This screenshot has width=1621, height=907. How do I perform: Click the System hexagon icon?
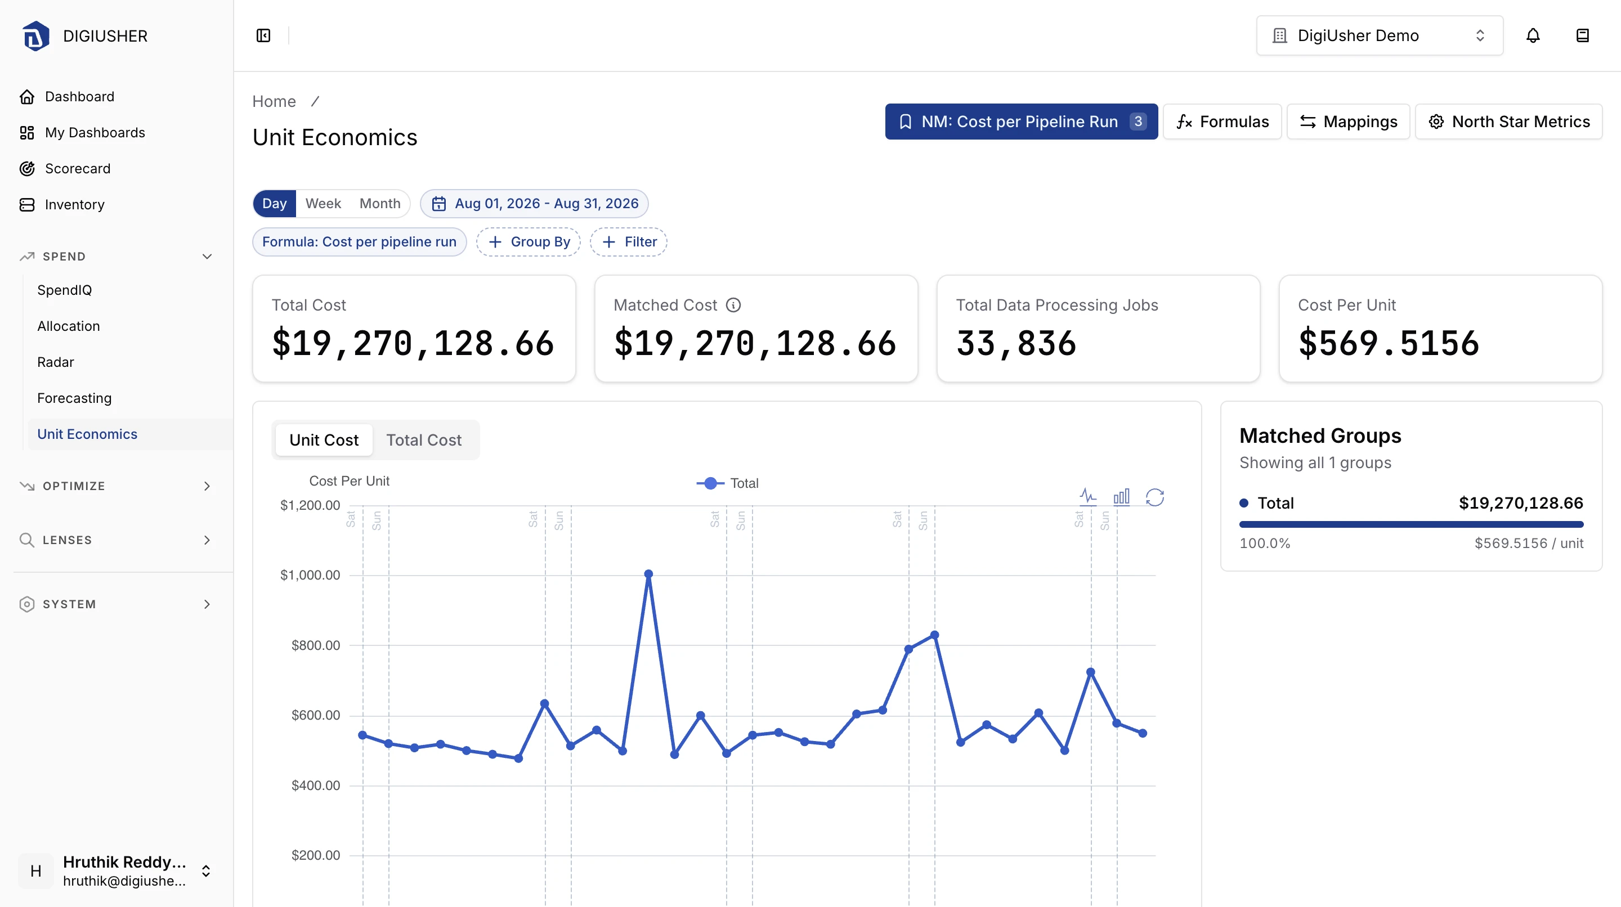pyautogui.click(x=27, y=604)
